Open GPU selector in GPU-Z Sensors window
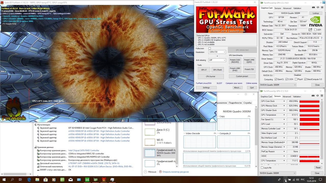This screenshot has width=326, height=183. pos(278,173)
